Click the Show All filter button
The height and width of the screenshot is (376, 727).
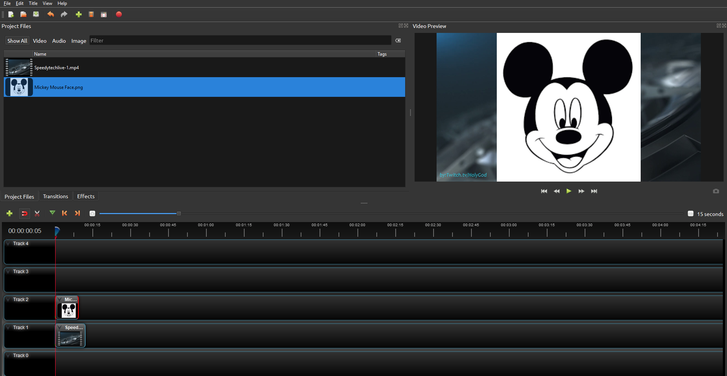pos(17,40)
